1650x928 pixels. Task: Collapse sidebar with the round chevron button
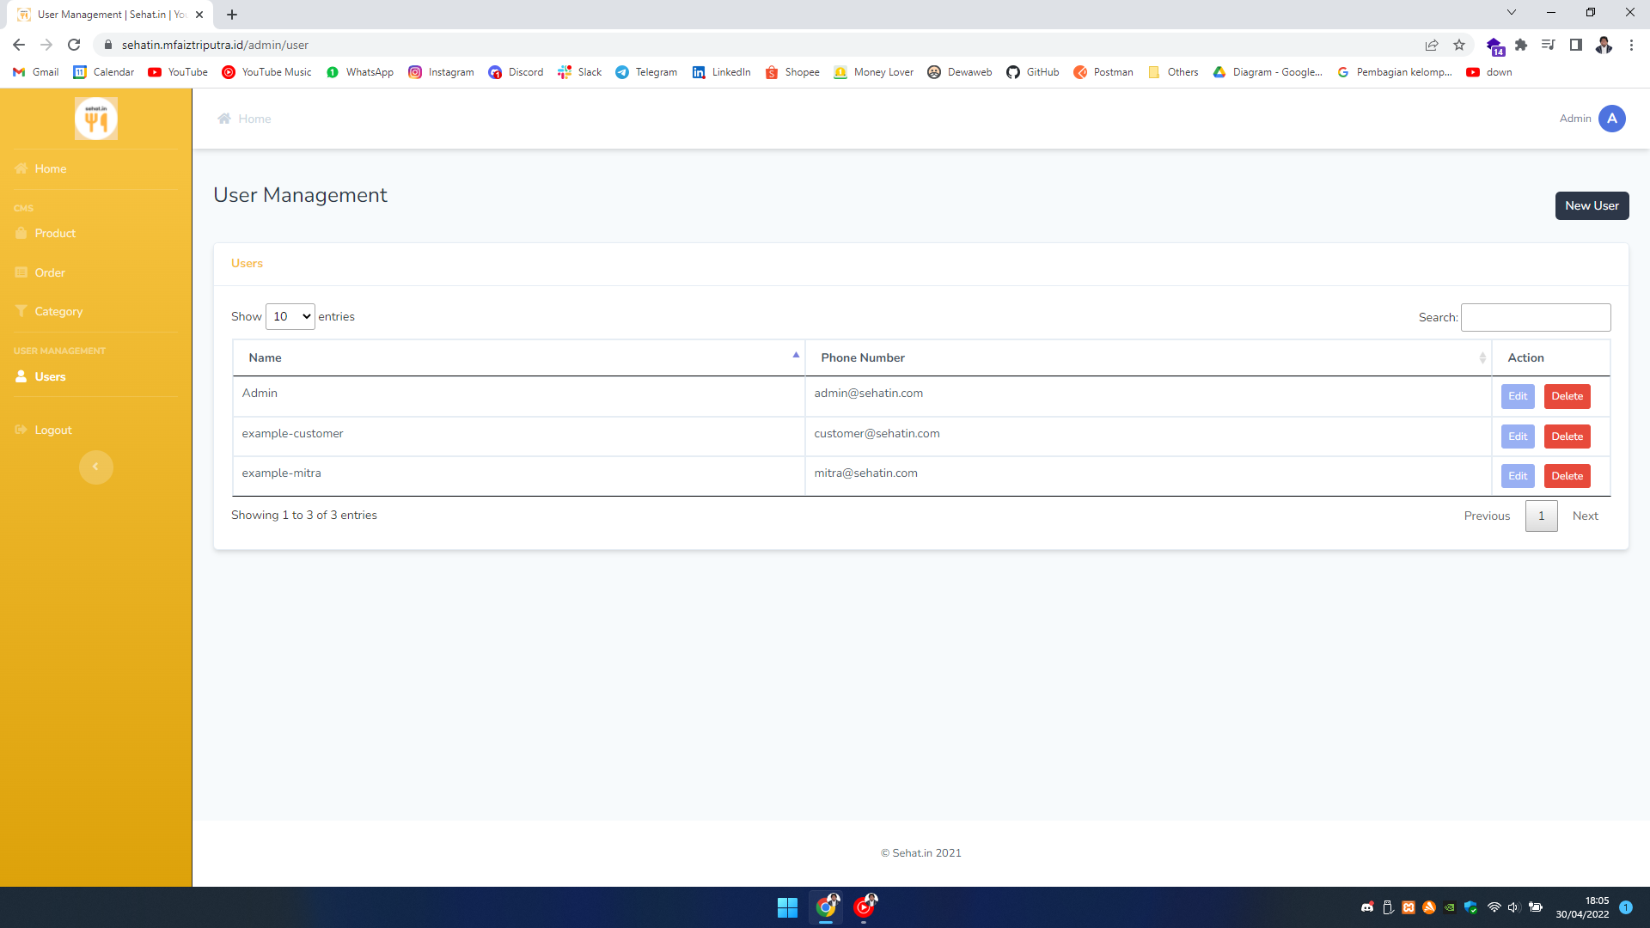pos(95,467)
